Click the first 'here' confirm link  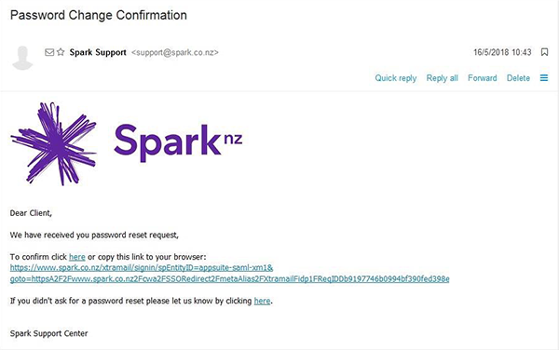[77, 257]
